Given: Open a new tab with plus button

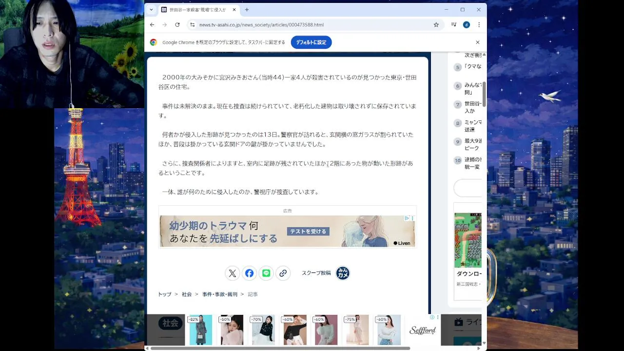Looking at the screenshot, I should tap(247, 10).
